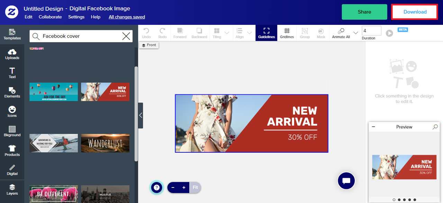Open the Elements panel

tap(12, 92)
